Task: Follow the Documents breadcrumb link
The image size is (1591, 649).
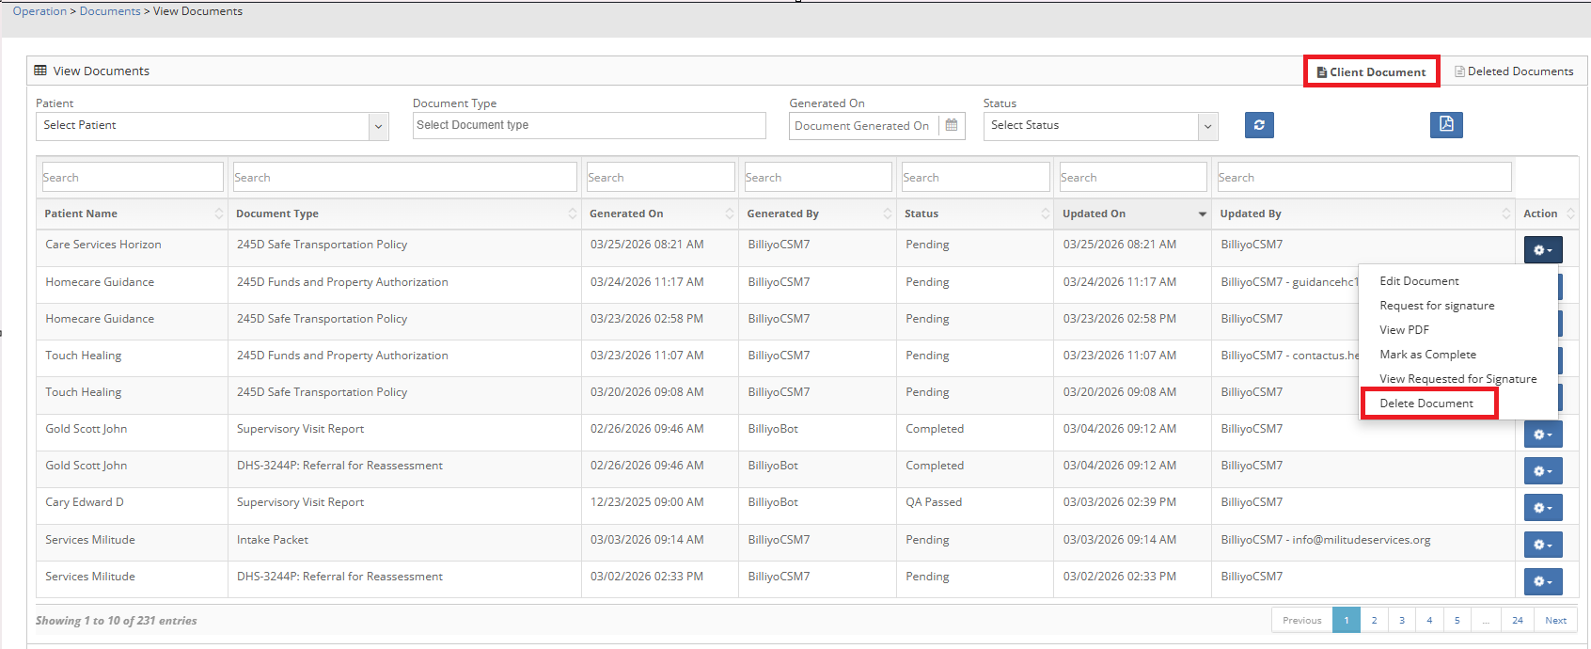Action: click(x=110, y=11)
